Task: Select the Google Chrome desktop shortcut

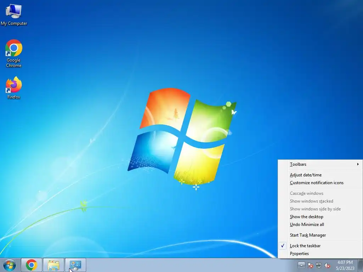Action: [x=14, y=53]
